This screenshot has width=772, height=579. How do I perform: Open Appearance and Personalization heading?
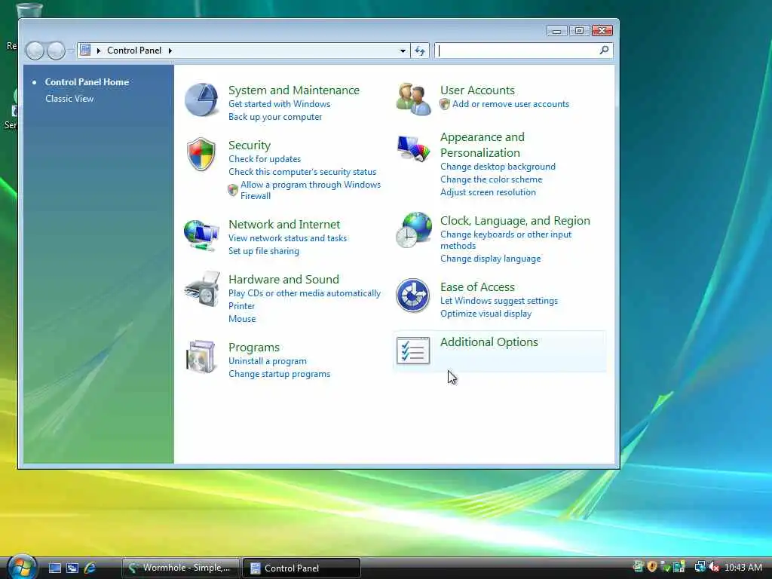[482, 145]
